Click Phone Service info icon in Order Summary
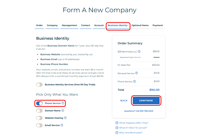Image resolution: width=199 pixels, height=138 pixels. pyautogui.click(x=135, y=81)
